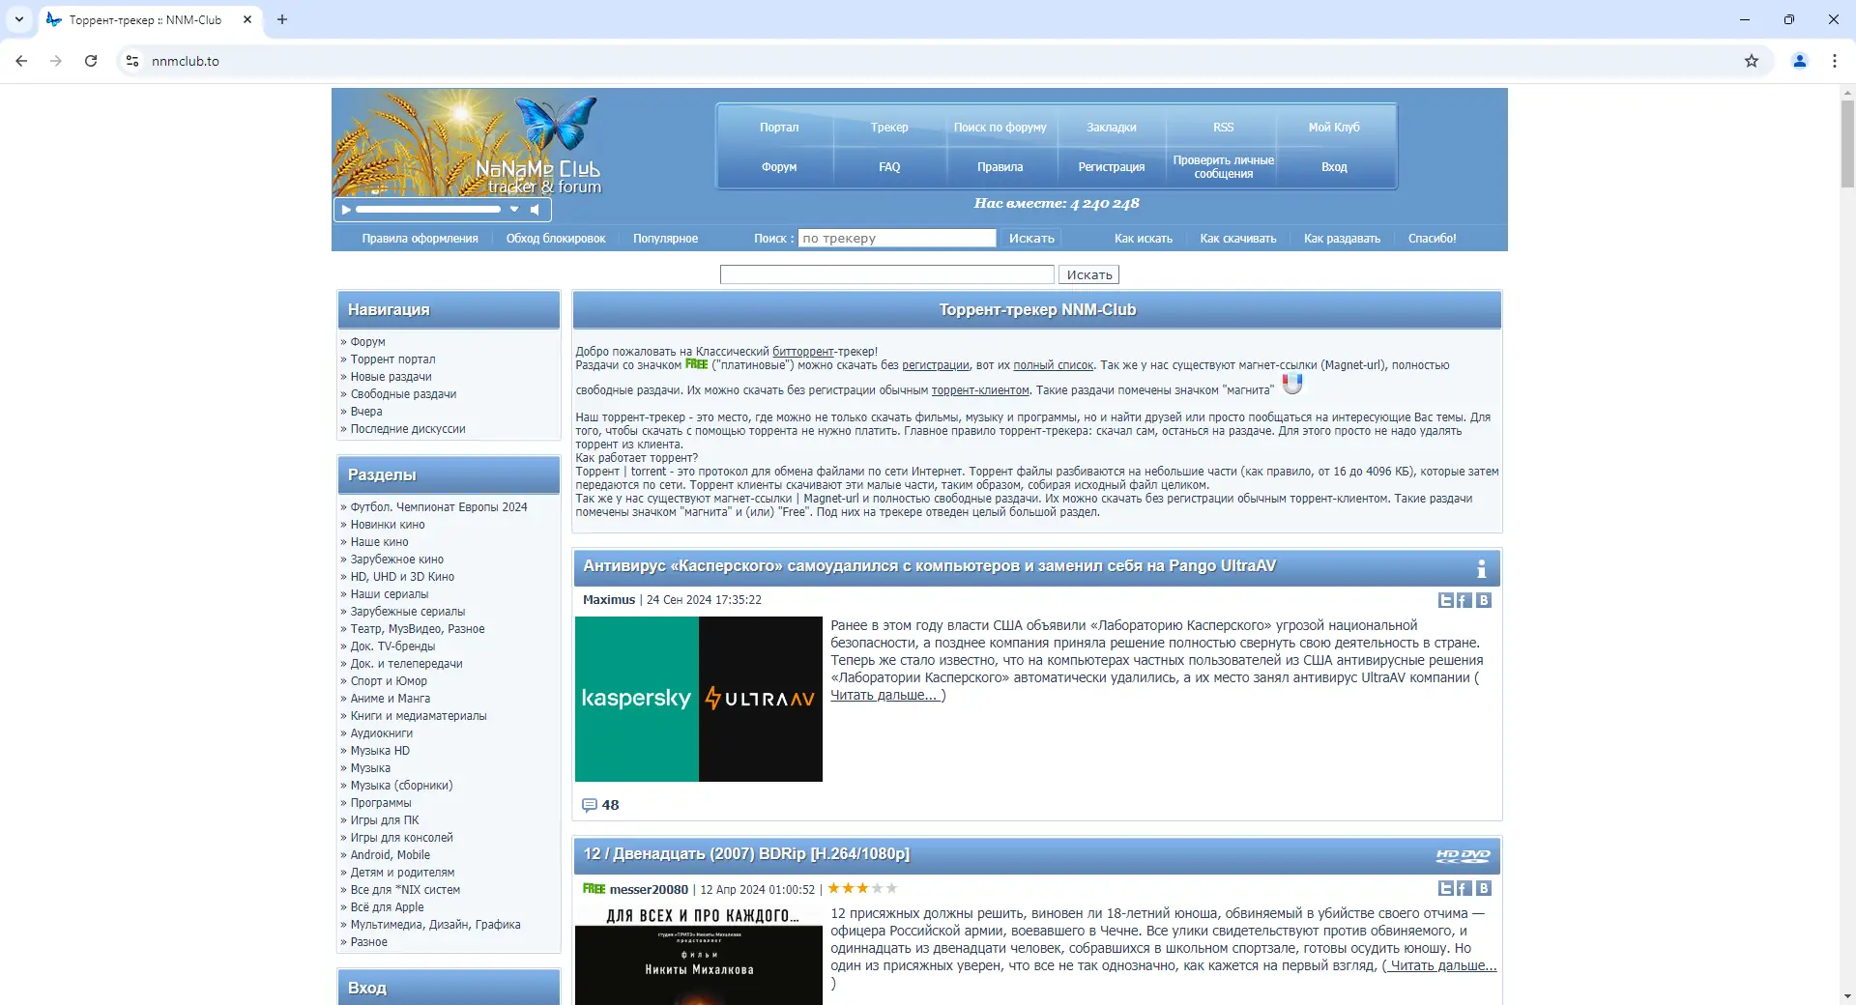Click the info icon on Kaspersky news header
This screenshot has width=1856, height=1005.
1481,568
